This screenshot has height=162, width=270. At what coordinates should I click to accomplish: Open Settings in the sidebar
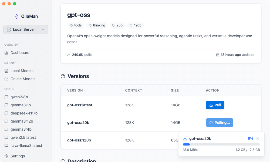pos(18,156)
